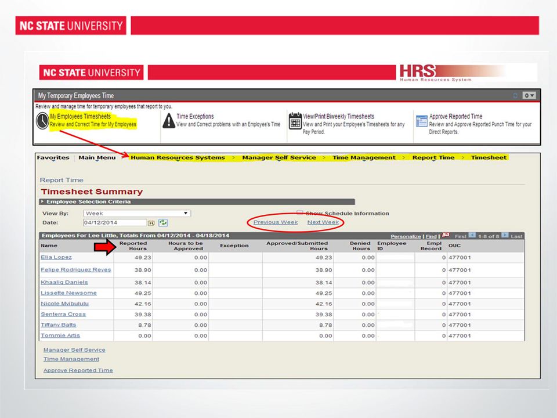This screenshot has width=557, height=418.
Task: Click the Timesheet breadcrumb
Action: pyautogui.click(x=489, y=157)
